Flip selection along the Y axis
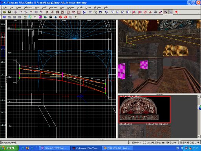 (26, 12)
